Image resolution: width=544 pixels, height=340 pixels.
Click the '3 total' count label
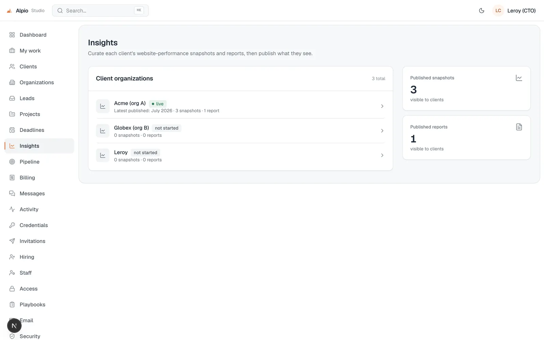(x=378, y=79)
